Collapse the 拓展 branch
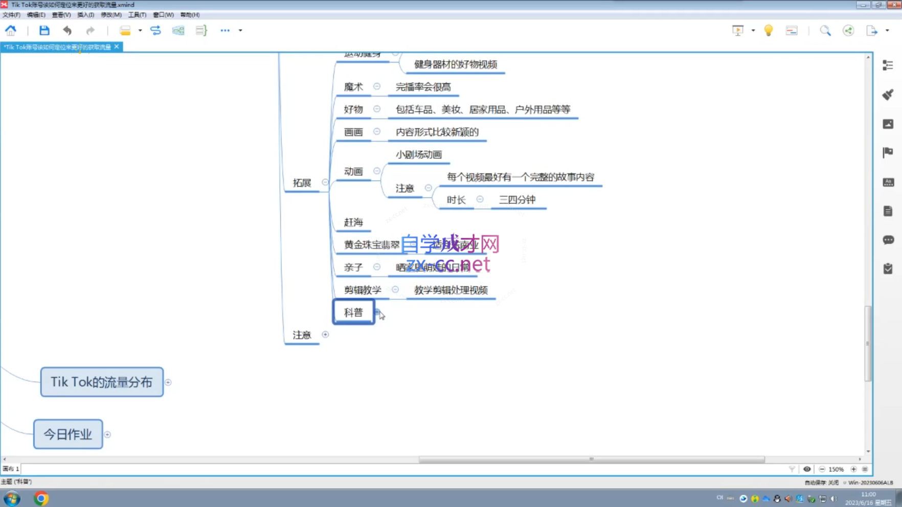 tap(325, 182)
